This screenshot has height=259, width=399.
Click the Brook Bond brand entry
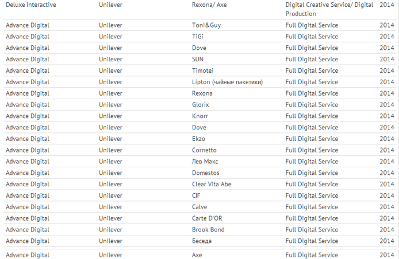208,230
